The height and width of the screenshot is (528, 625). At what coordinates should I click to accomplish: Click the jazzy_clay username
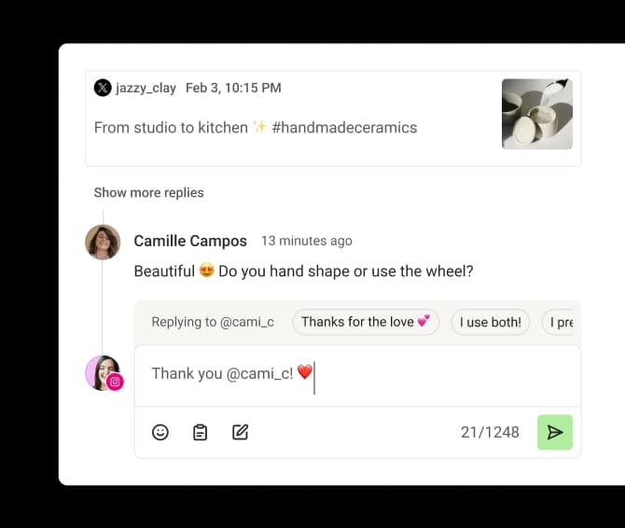click(146, 88)
